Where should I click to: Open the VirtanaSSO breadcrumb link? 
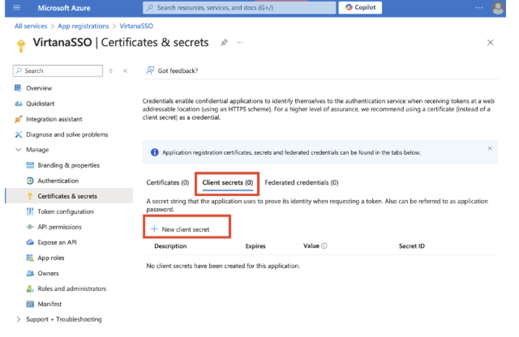(x=136, y=26)
